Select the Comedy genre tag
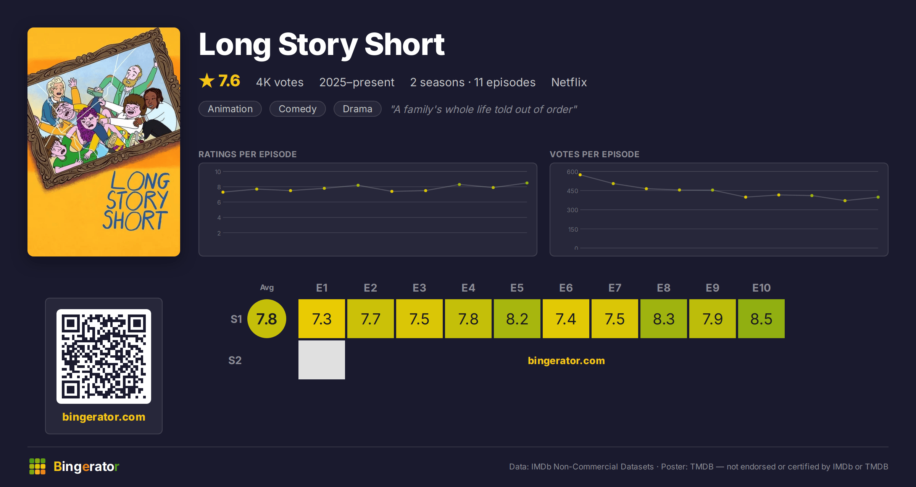The height and width of the screenshot is (487, 916). pyautogui.click(x=298, y=109)
